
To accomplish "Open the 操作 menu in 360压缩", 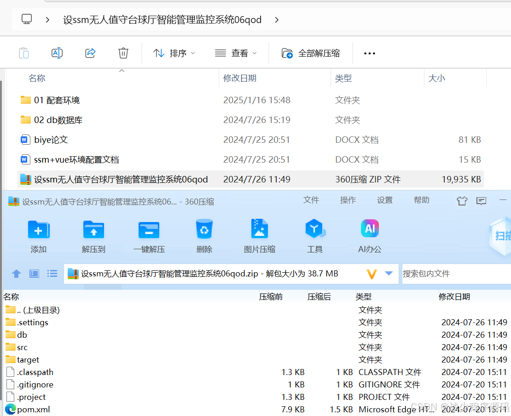I will click(x=348, y=200).
